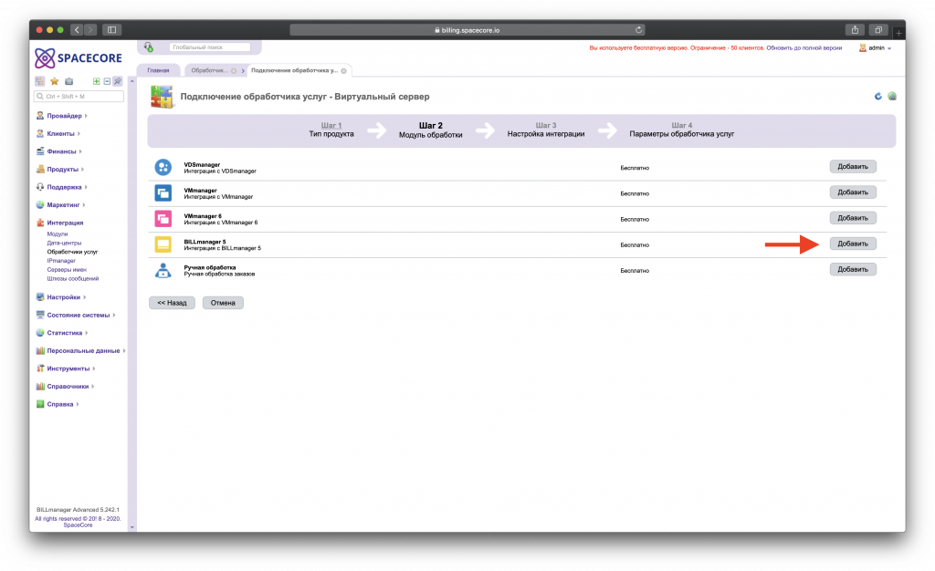Focus the sidebar menu search field
This screenshot has width=935, height=571.
click(79, 96)
